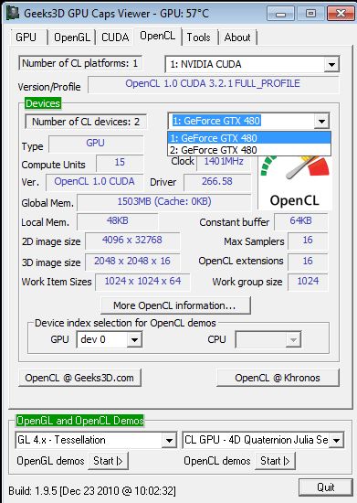Start the OpenCL demo

point(275,461)
